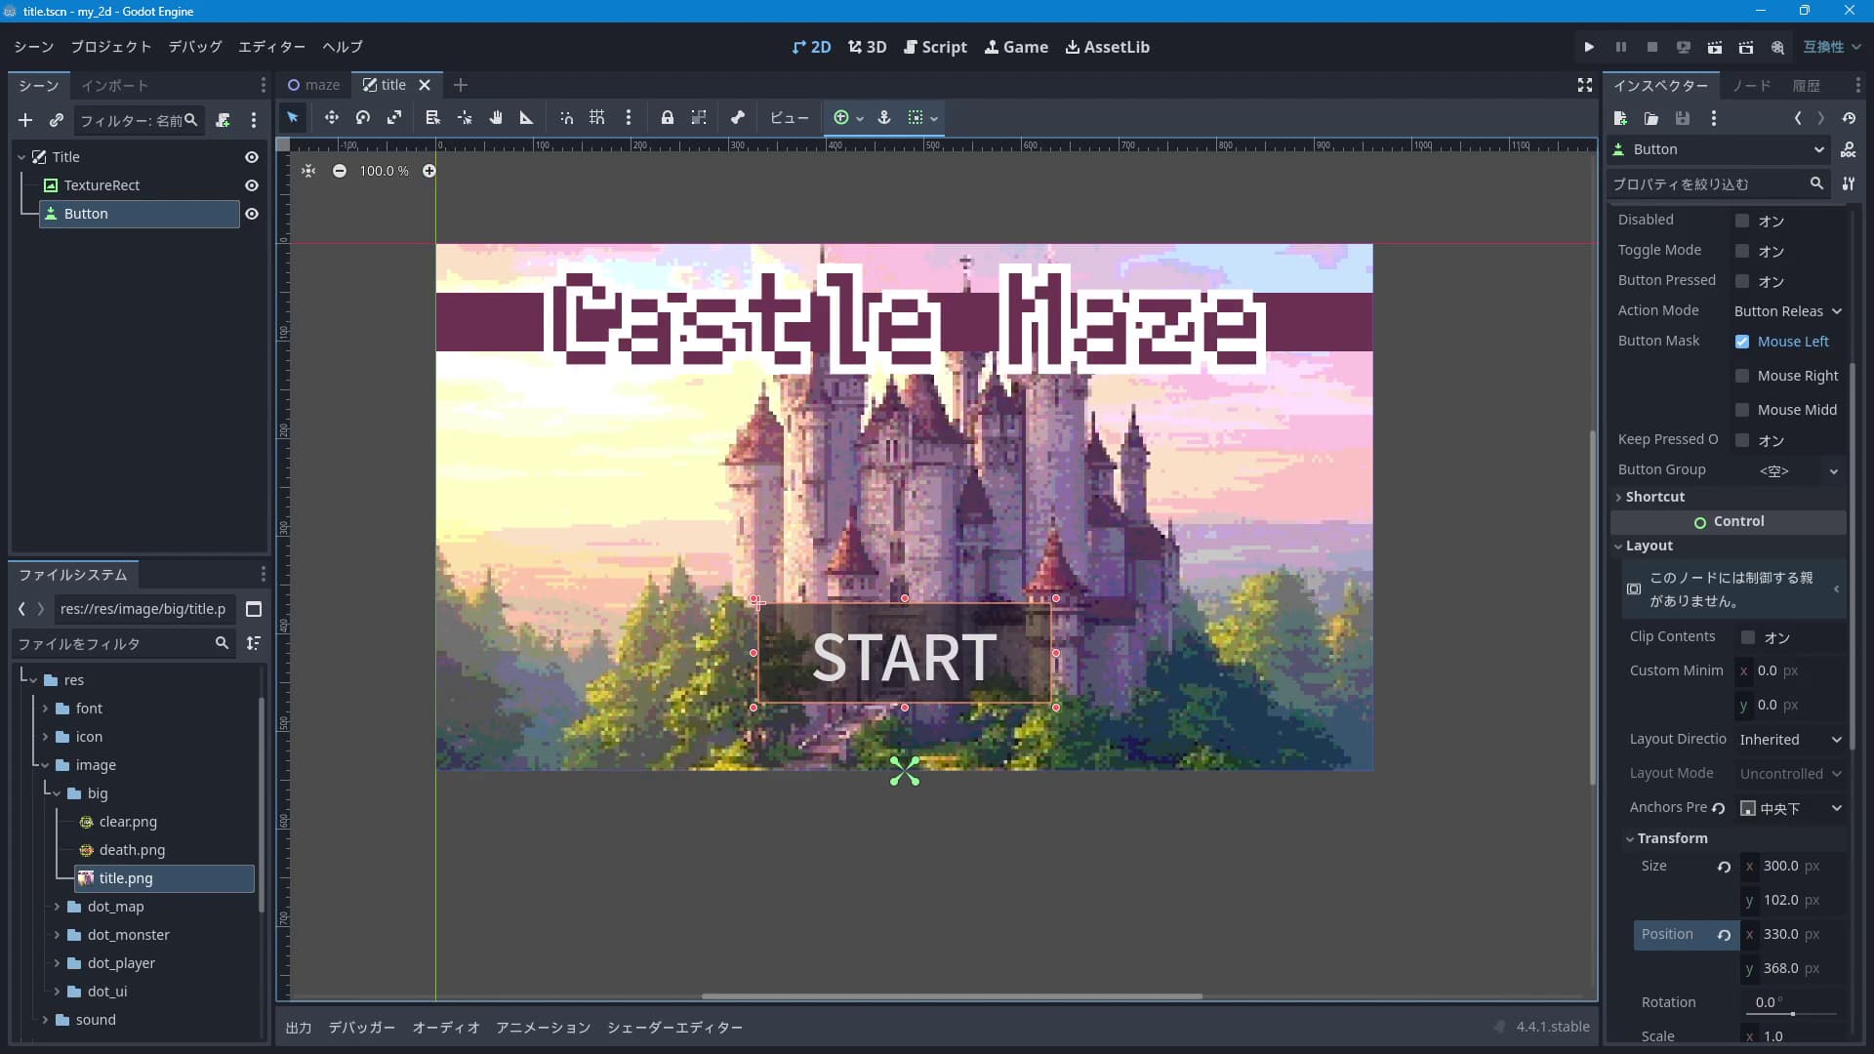1874x1054 pixels.
Task: Select the Select Mode arrow tool
Action: point(293,118)
